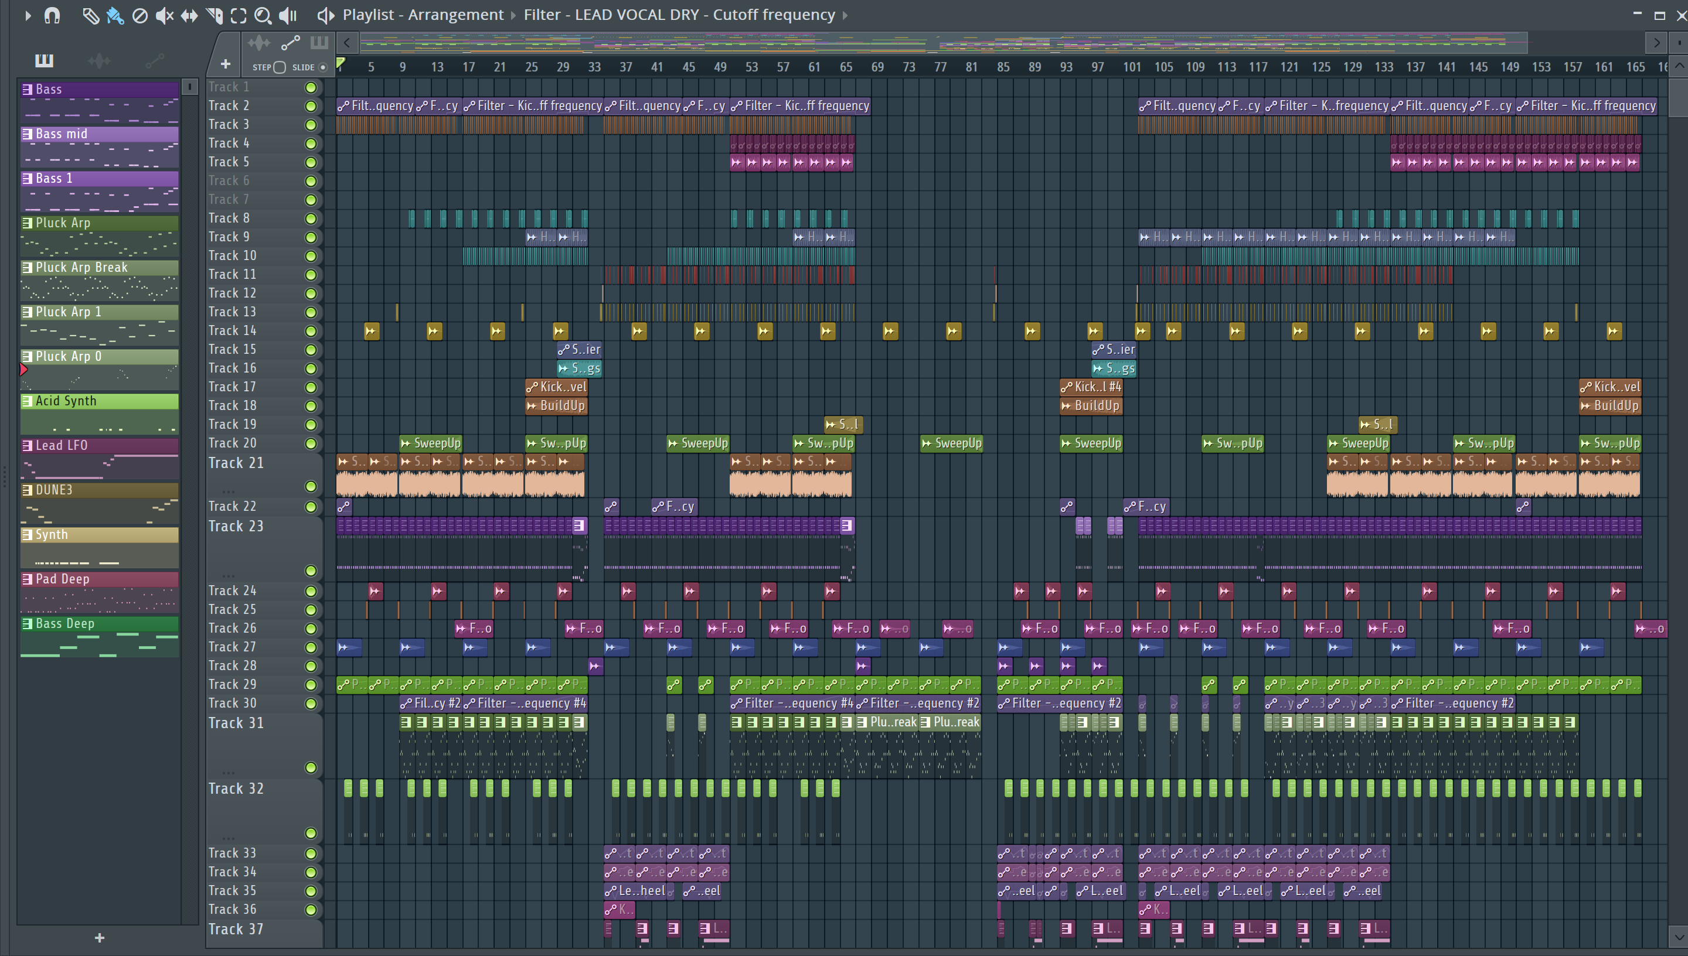Select Playlist - Arrangement breadcrumb
The width and height of the screenshot is (1688, 956).
coord(423,15)
